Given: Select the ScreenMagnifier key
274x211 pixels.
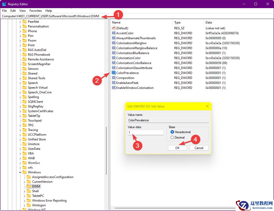Looking at the screenshot, I should (39, 64).
